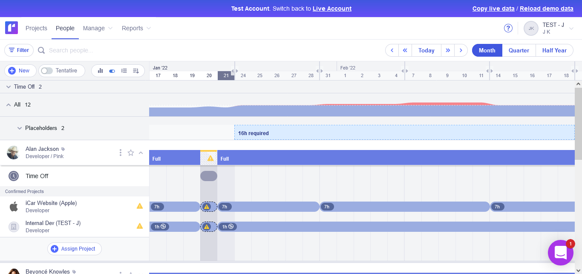Click the Runn logo icon
This screenshot has height=274, width=582.
coord(12,28)
